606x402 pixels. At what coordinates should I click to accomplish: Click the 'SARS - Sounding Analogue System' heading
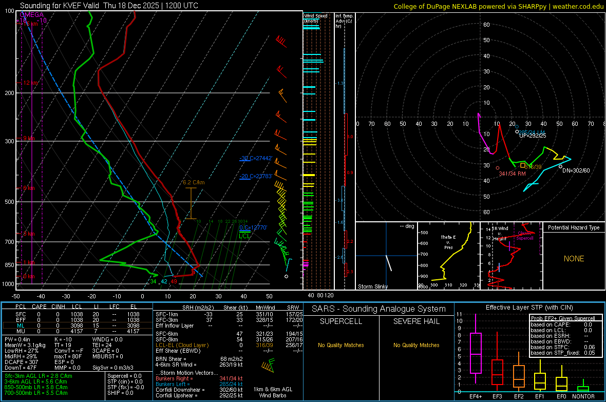(x=379, y=309)
